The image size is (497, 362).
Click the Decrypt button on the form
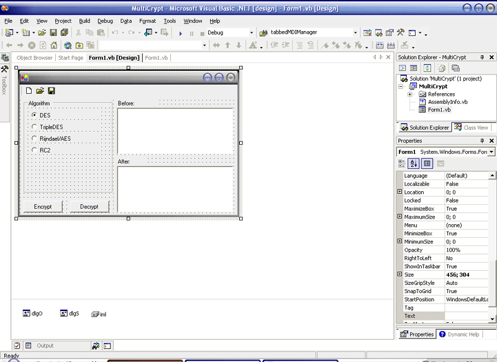point(89,206)
